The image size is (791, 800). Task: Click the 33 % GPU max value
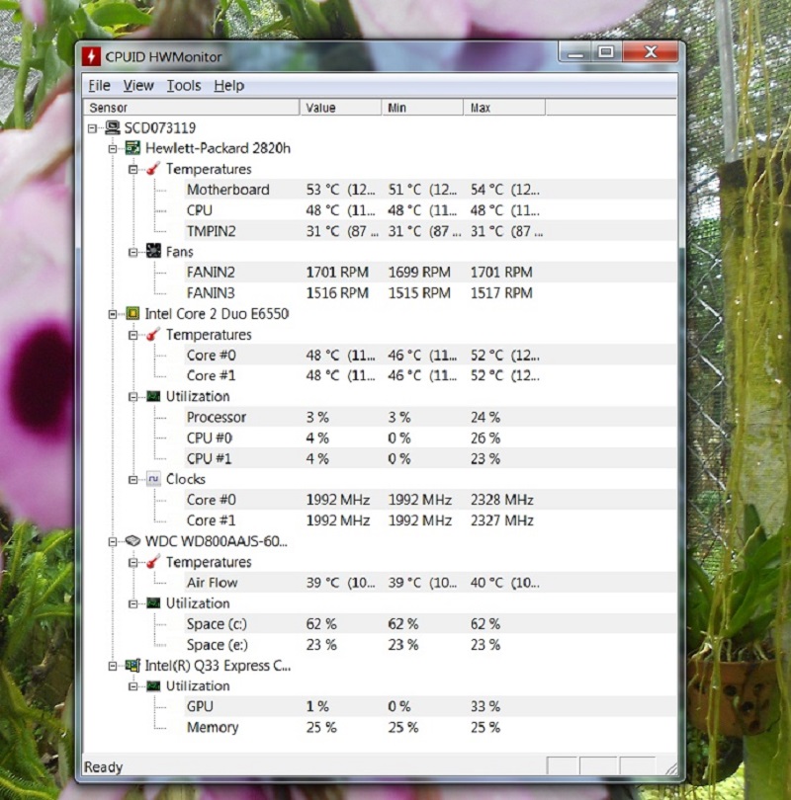pyautogui.click(x=485, y=706)
